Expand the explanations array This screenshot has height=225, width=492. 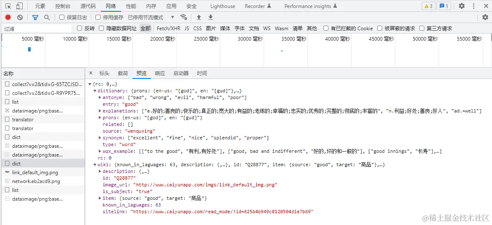coord(100,111)
